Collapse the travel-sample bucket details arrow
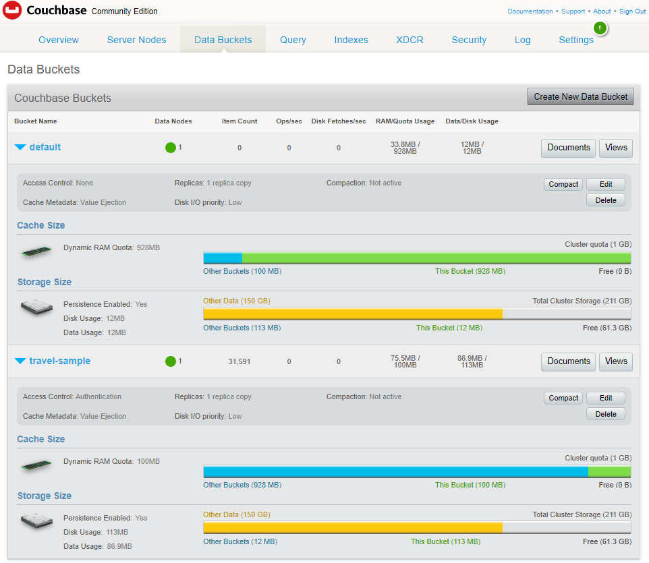The width and height of the screenshot is (649, 563). (20, 361)
